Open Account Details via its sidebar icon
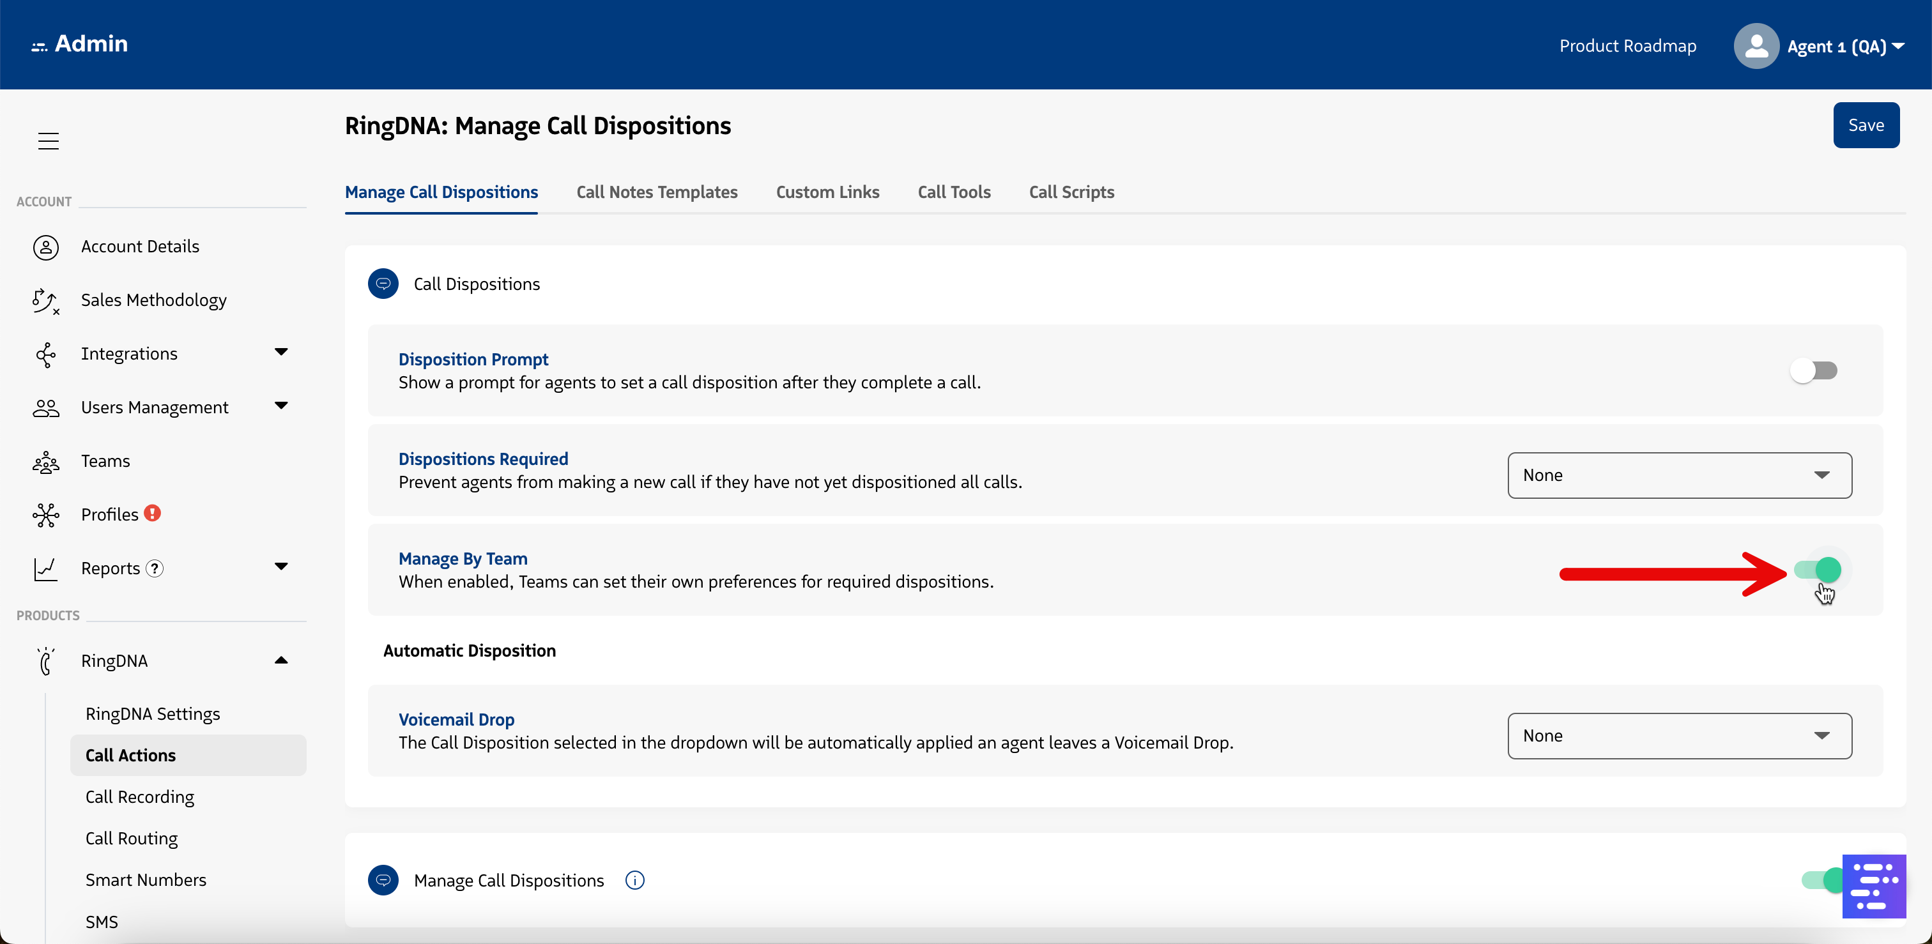1932x944 pixels. tap(46, 247)
